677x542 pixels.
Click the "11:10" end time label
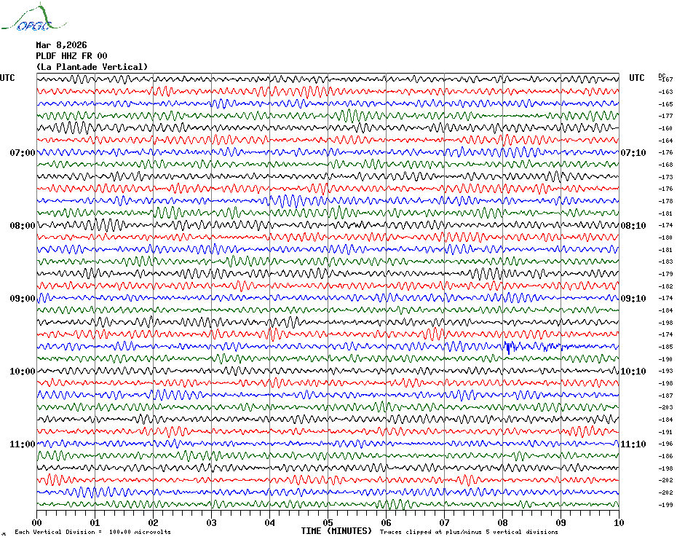[633, 444]
